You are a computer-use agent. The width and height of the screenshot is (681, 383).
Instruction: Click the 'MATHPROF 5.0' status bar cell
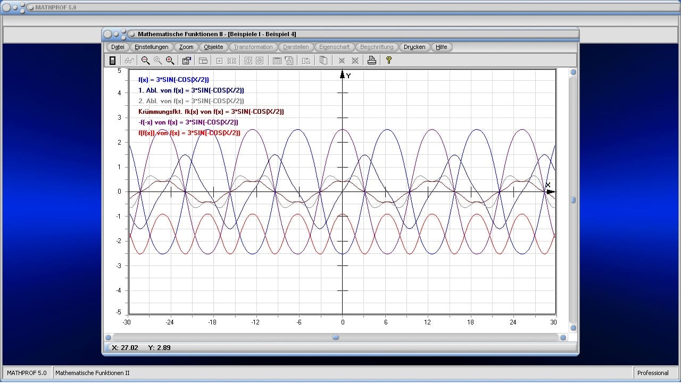pos(27,373)
